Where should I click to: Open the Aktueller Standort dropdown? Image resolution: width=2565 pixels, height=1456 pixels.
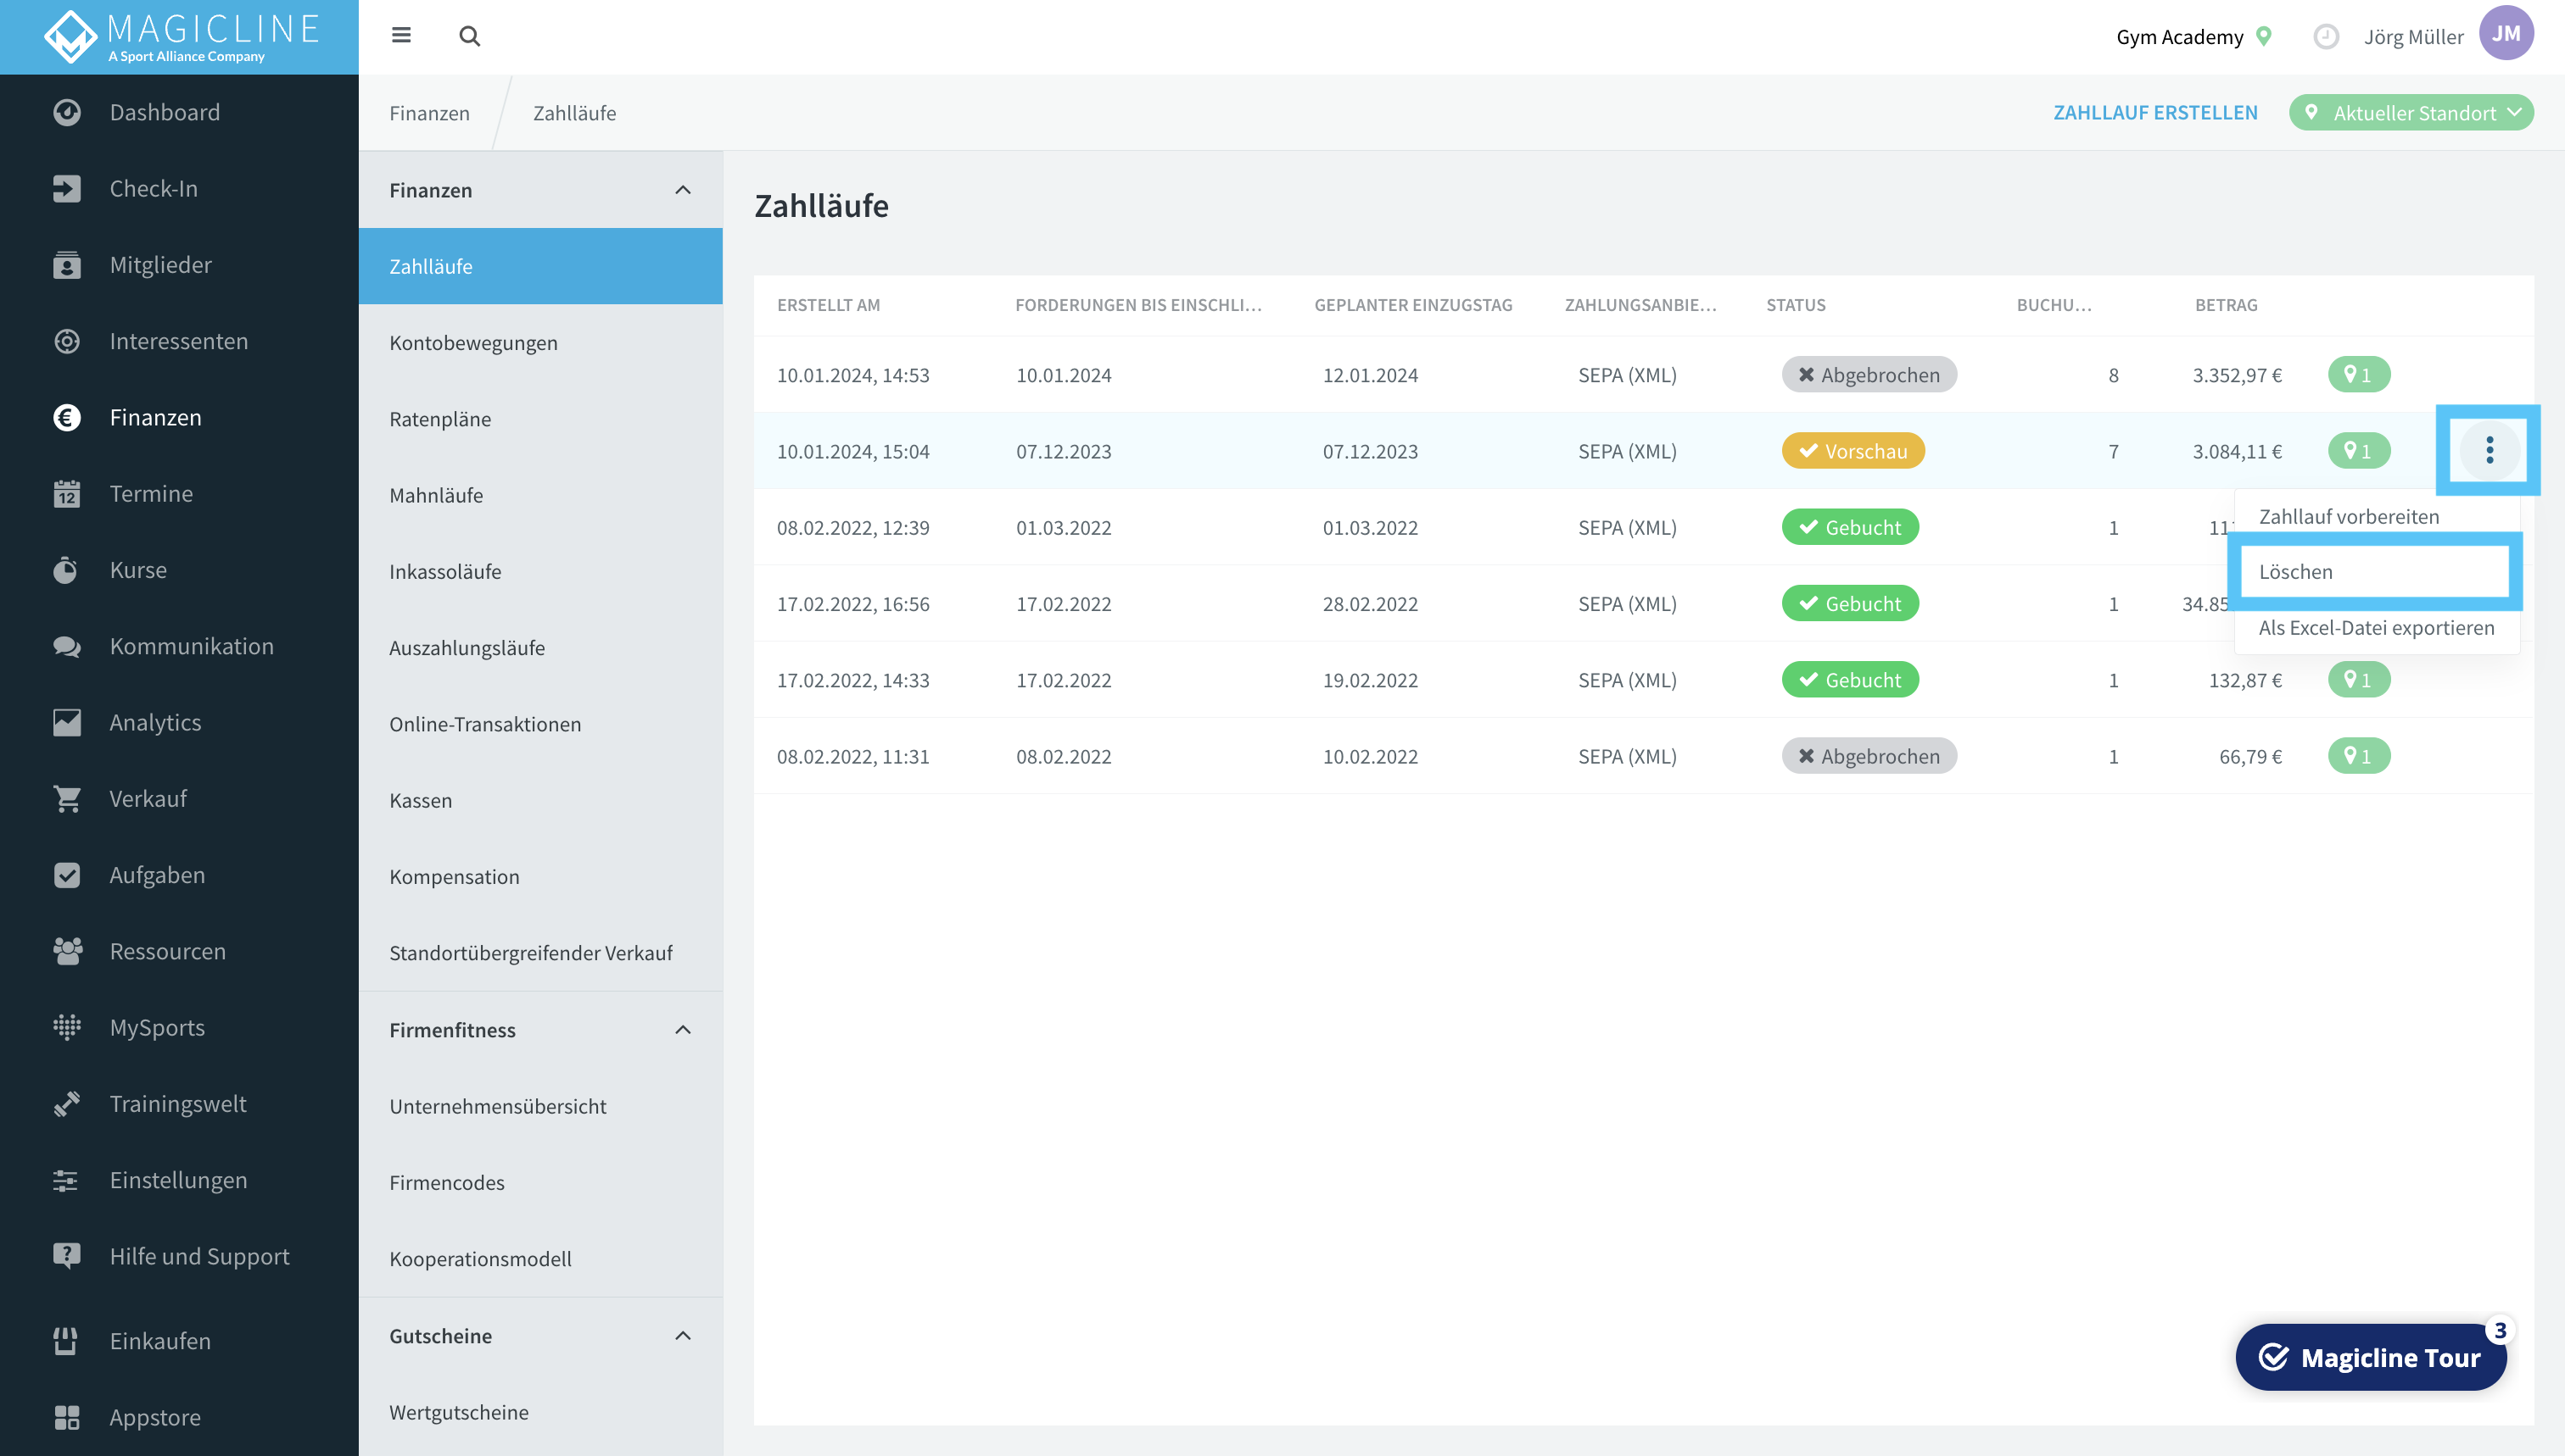(2411, 113)
